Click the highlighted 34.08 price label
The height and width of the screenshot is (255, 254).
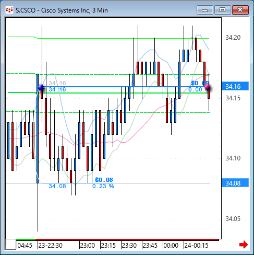pyautogui.click(x=235, y=183)
